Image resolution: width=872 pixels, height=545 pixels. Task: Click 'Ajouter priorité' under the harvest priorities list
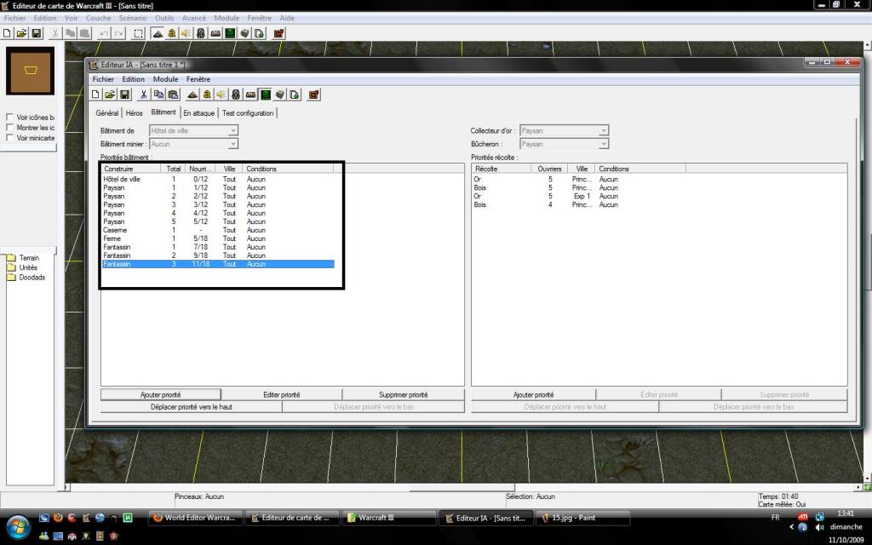point(533,395)
